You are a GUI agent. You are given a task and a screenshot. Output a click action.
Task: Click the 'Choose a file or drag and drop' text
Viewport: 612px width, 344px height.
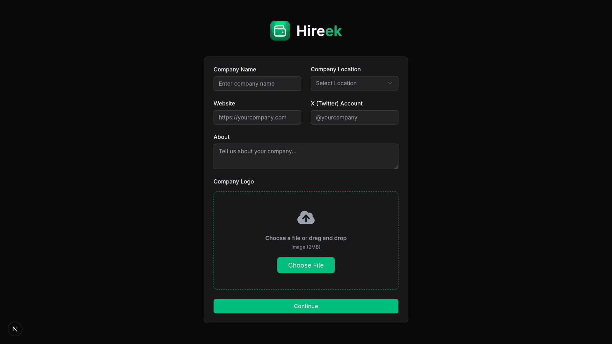pos(306,238)
